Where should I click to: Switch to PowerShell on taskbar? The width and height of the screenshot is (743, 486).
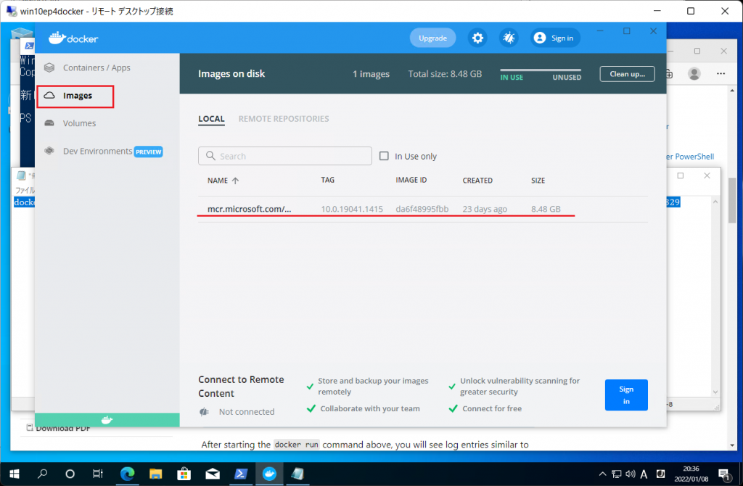click(x=241, y=474)
